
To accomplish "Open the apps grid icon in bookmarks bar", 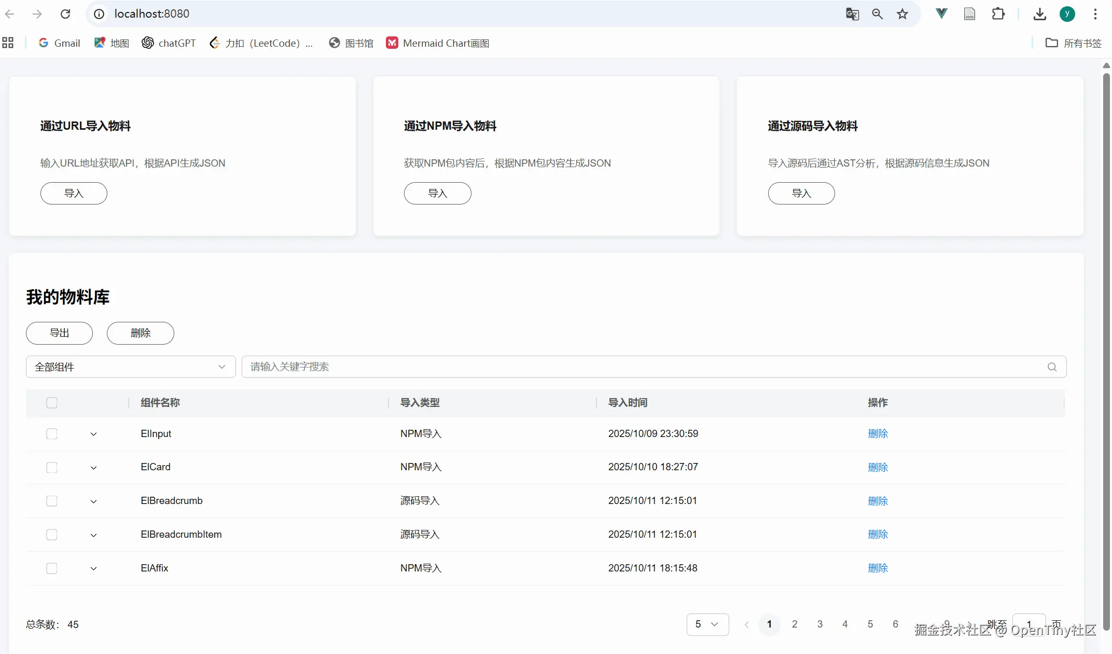I will click(x=8, y=43).
